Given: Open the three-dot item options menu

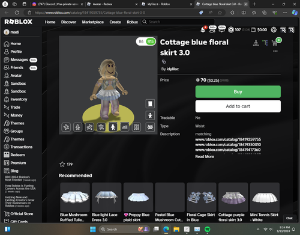Looking at the screenshot, I should [275, 51].
